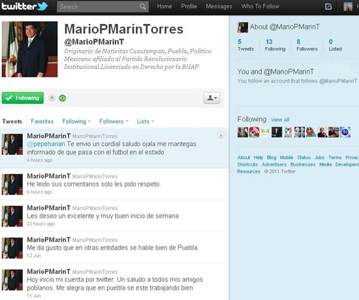Open the Businesses footer link

click(x=303, y=164)
